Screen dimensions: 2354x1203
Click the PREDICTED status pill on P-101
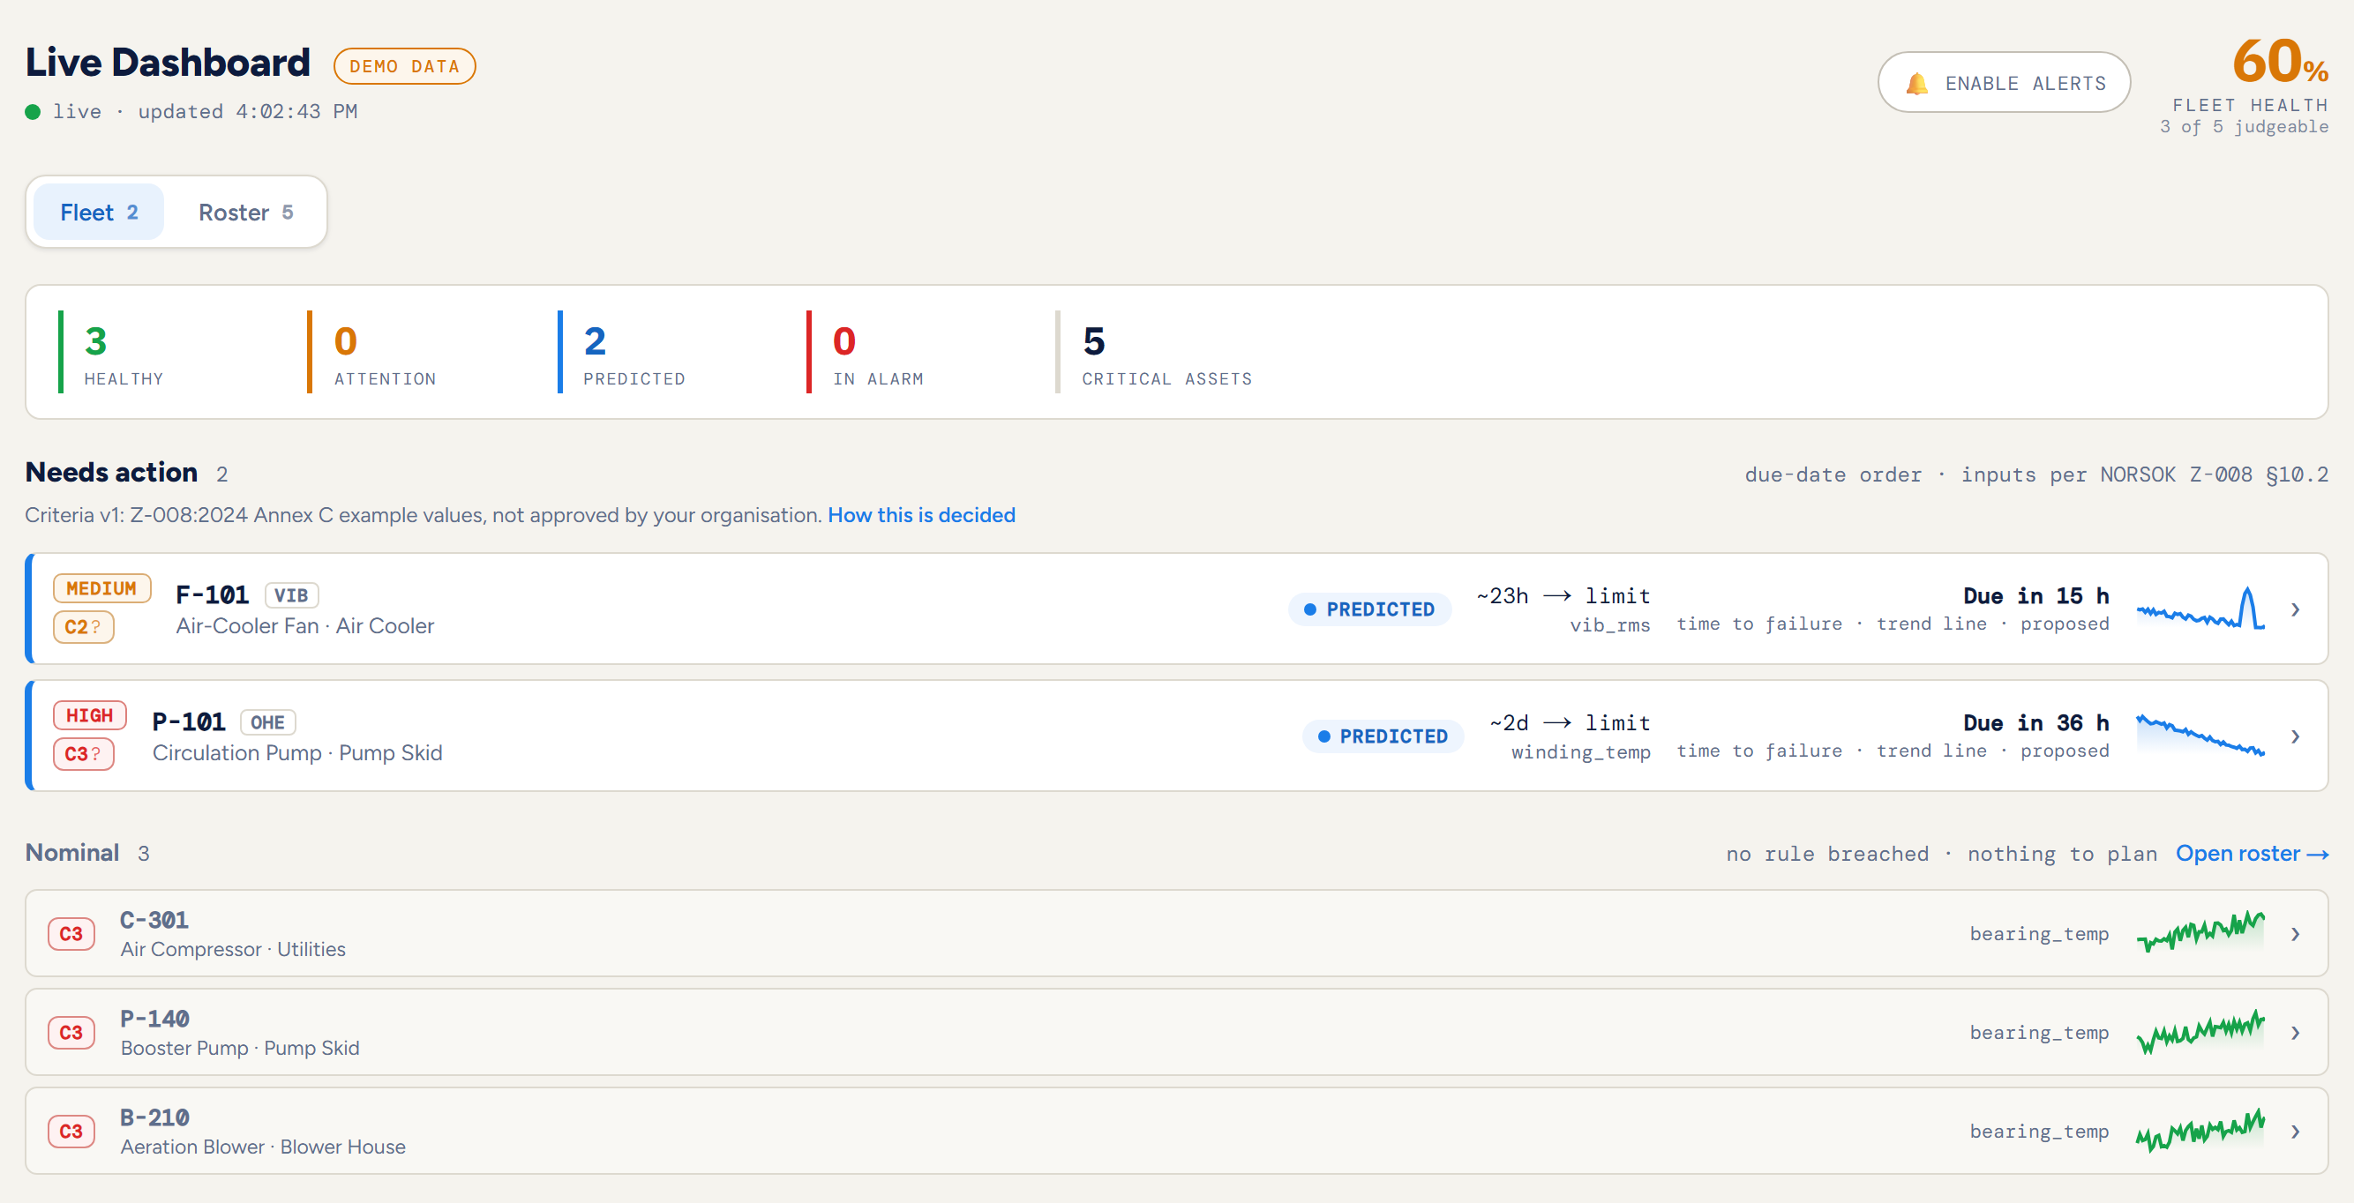pyautogui.click(x=1382, y=736)
